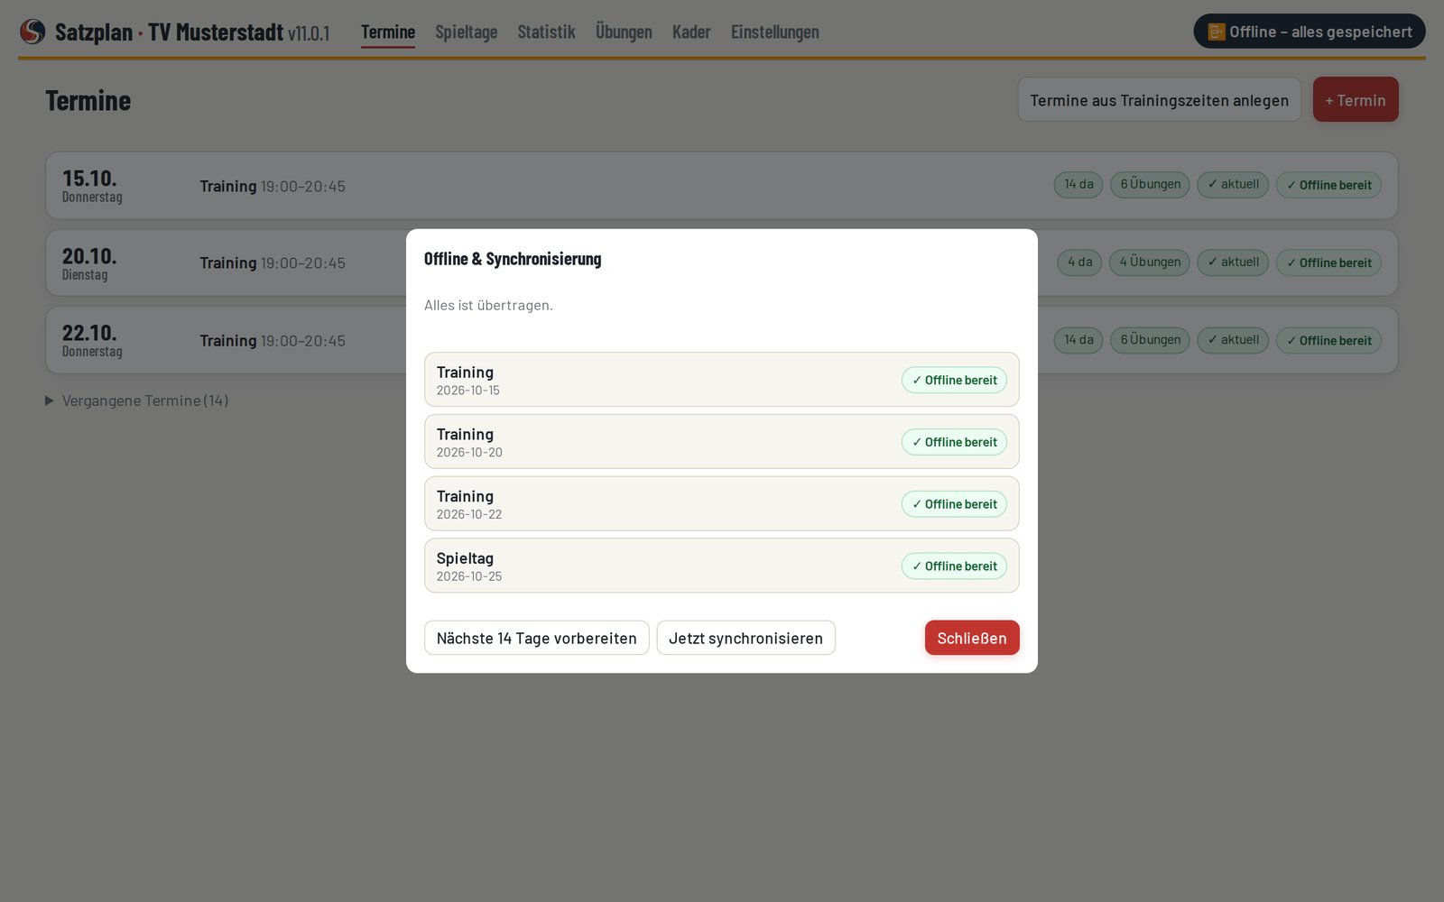Click the 'Offline & Synchronisierung' dialog title
Image resolution: width=1444 pixels, height=902 pixels.
pyautogui.click(x=513, y=259)
